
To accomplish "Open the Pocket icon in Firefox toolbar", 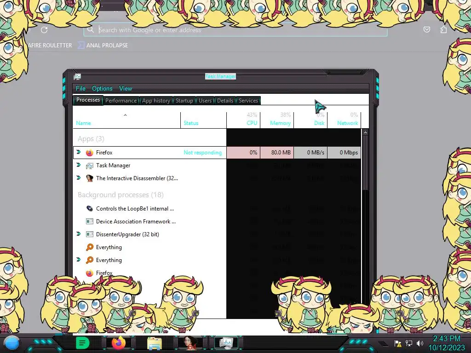I will coord(426,29).
